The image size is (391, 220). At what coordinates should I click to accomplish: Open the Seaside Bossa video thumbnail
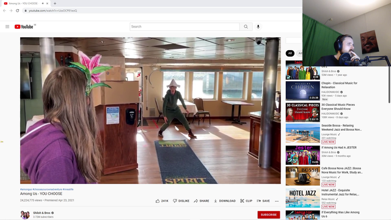[x=303, y=133]
